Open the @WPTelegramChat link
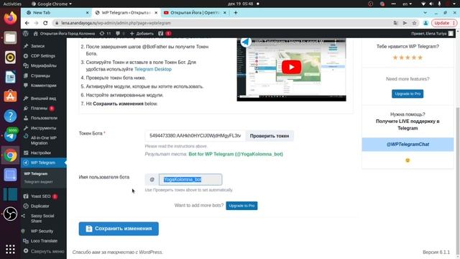Viewport: 460px width, 259px height. coord(408,144)
